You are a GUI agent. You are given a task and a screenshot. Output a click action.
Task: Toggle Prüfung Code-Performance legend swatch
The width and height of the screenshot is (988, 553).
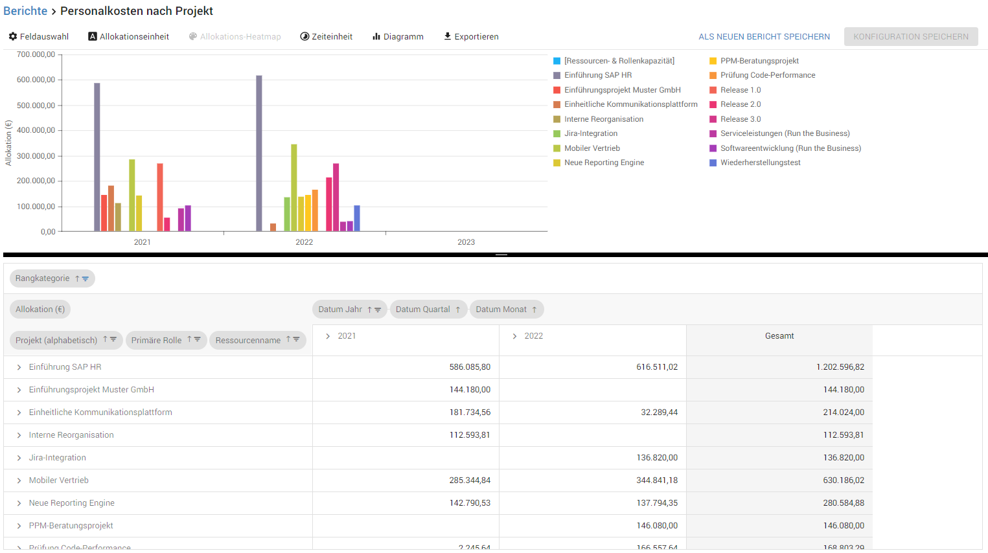click(x=713, y=75)
